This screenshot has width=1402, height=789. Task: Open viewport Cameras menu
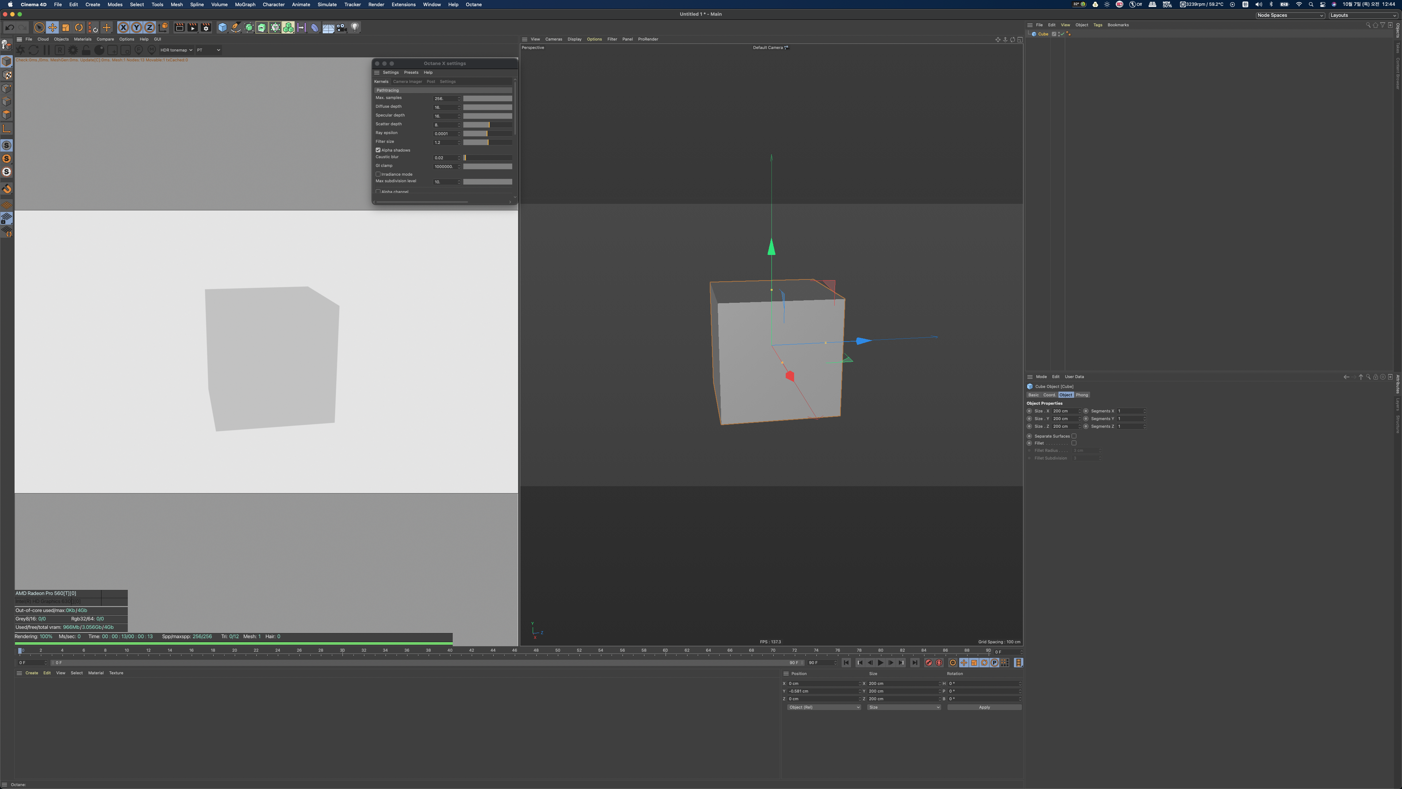pos(553,39)
